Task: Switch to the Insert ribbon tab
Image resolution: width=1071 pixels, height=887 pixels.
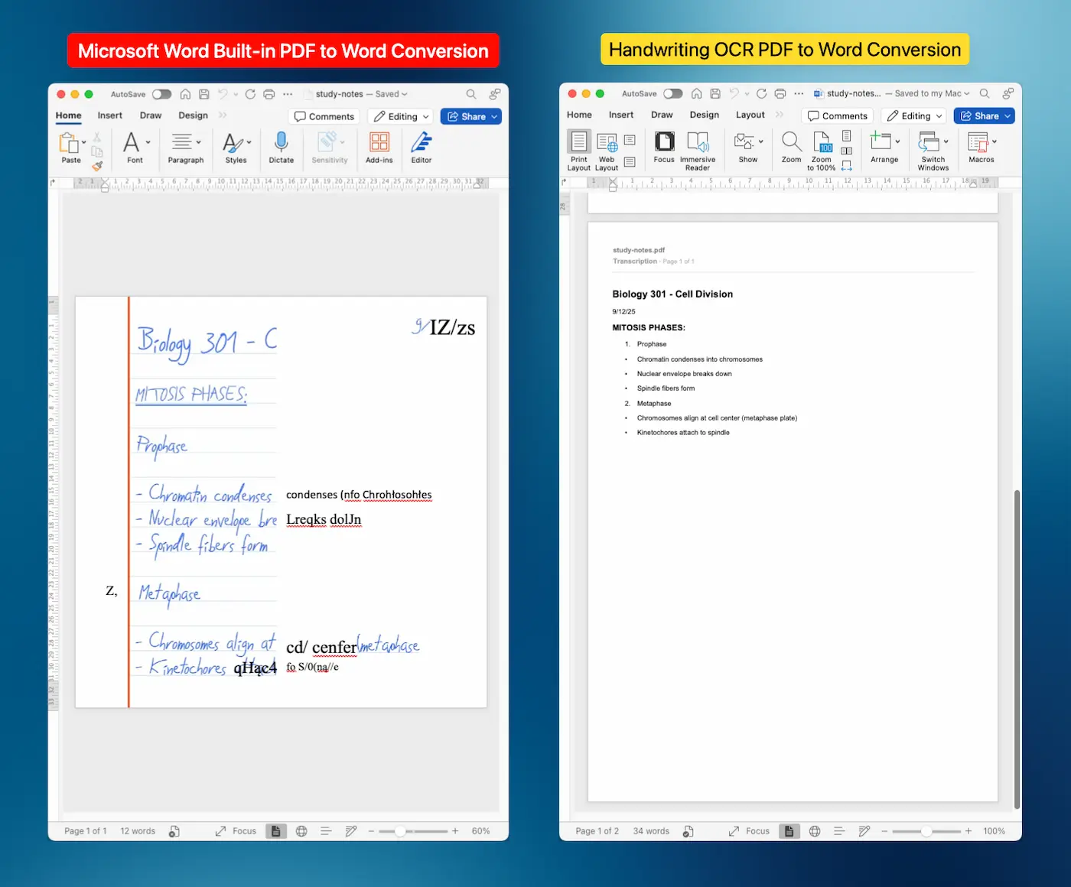Action: click(109, 115)
